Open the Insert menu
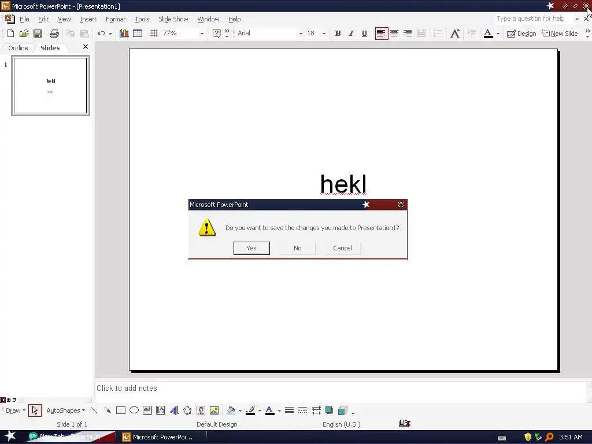 pyautogui.click(x=88, y=19)
